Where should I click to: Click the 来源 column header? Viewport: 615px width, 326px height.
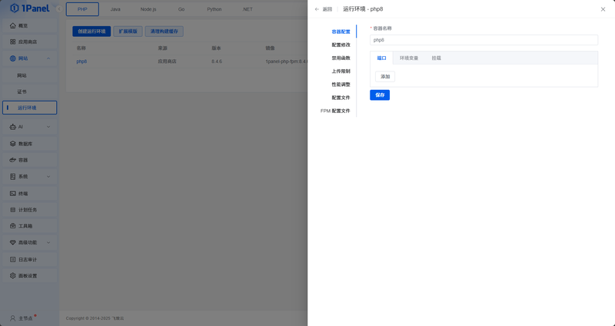click(x=163, y=48)
